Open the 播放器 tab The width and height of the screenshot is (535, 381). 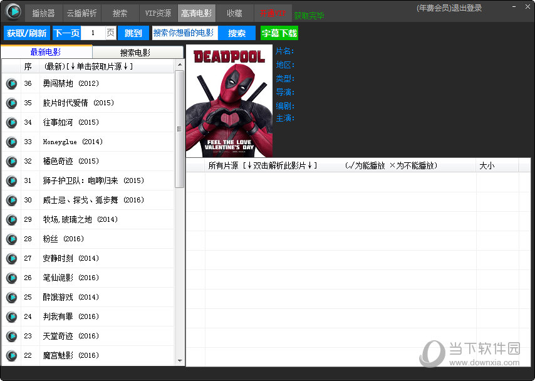[43, 13]
